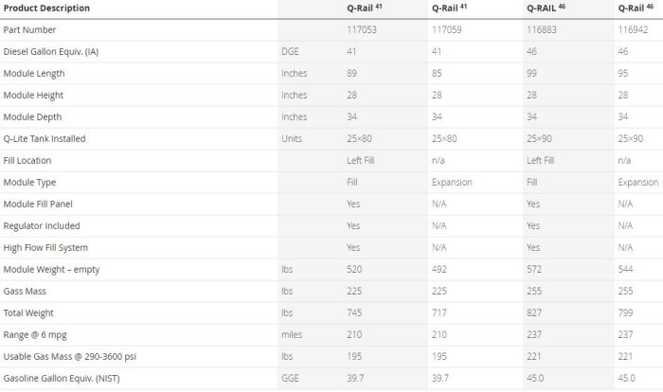Image resolution: width=663 pixels, height=392 pixels.
Task: Click the DGE unit cell
Action: [291, 51]
